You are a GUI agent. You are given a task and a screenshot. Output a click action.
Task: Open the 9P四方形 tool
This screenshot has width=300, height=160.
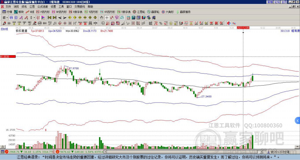click(59, 12)
